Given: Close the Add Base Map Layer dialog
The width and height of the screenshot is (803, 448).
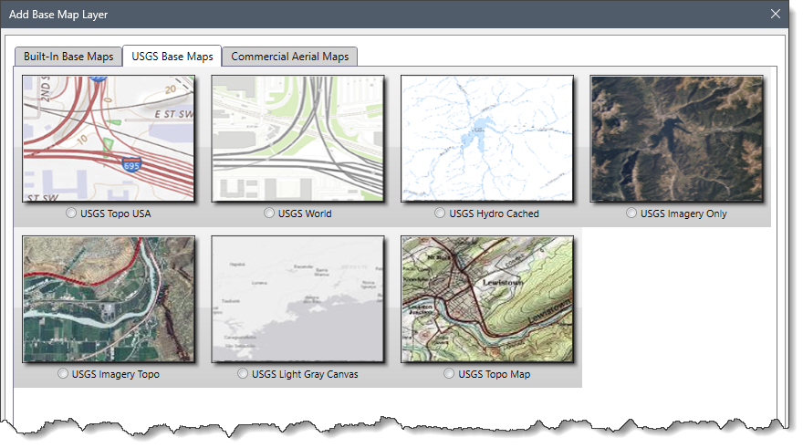Looking at the screenshot, I should pyautogui.click(x=776, y=14).
